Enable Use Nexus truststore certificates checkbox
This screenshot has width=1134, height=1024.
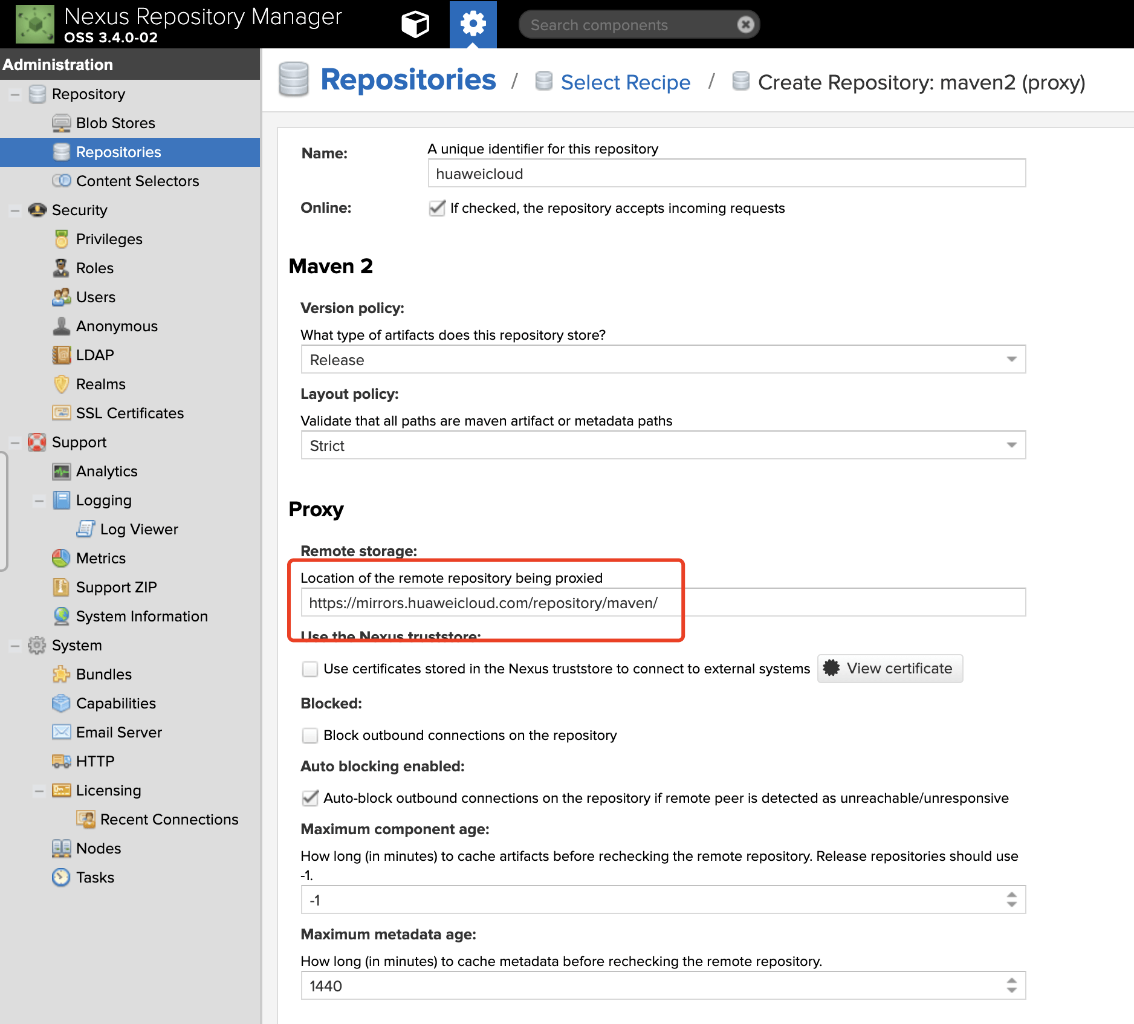310,669
